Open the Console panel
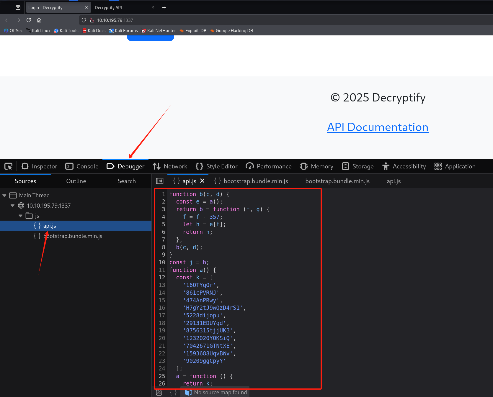Image resolution: width=493 pixels, height=397 pixels. coord(82,166)
